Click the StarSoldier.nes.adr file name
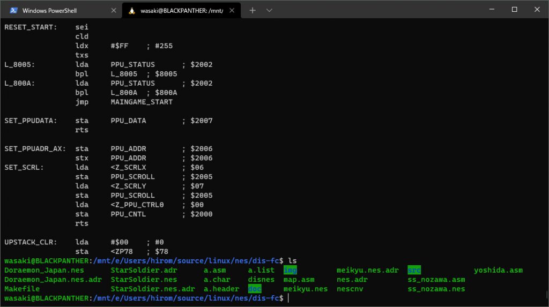Viewport: 549px width, 307px height. tap(153, 289)
